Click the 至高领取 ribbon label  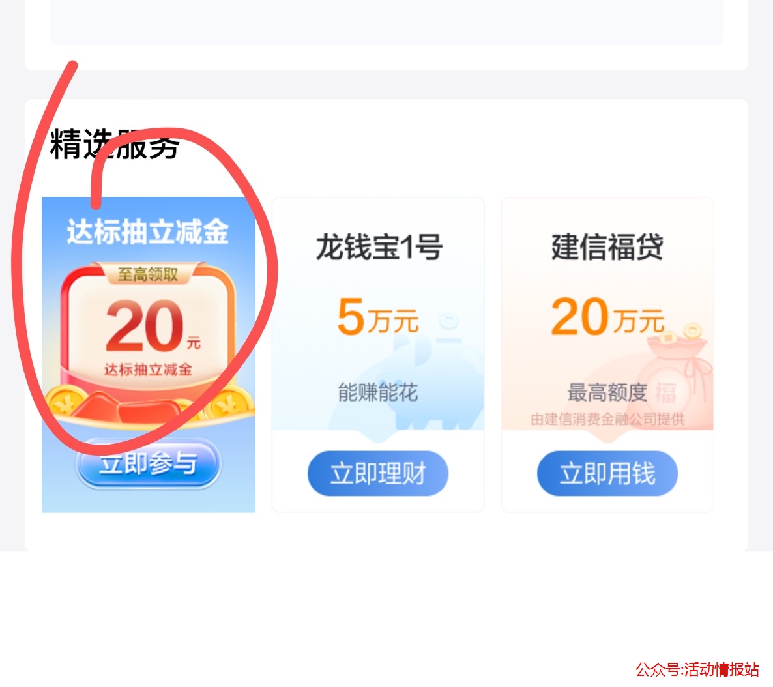(148, 274)
